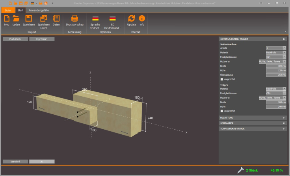290x176 pixels.
Task: Click the Update refresh icon
Action: pos(132,18)
